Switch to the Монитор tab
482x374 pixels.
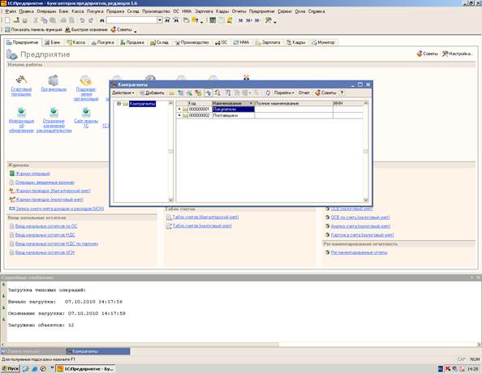tap(324, 42)
